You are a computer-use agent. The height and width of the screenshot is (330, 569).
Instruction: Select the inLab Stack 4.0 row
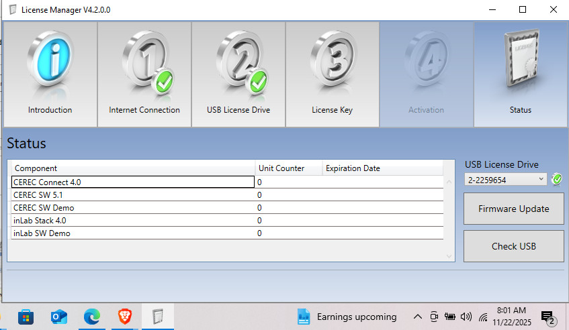[227, 220]
